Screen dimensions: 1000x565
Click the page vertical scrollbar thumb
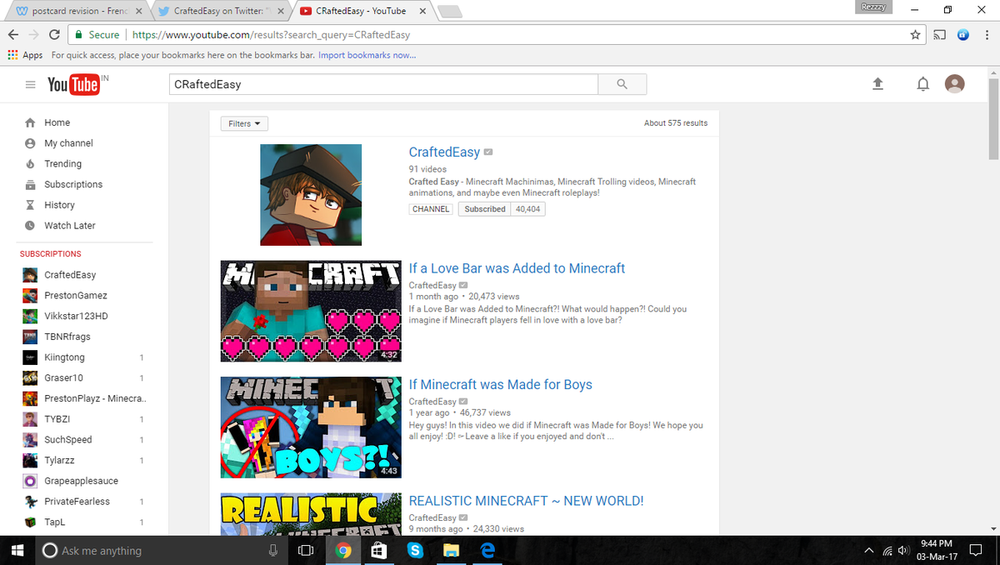(x=992, y=119)
